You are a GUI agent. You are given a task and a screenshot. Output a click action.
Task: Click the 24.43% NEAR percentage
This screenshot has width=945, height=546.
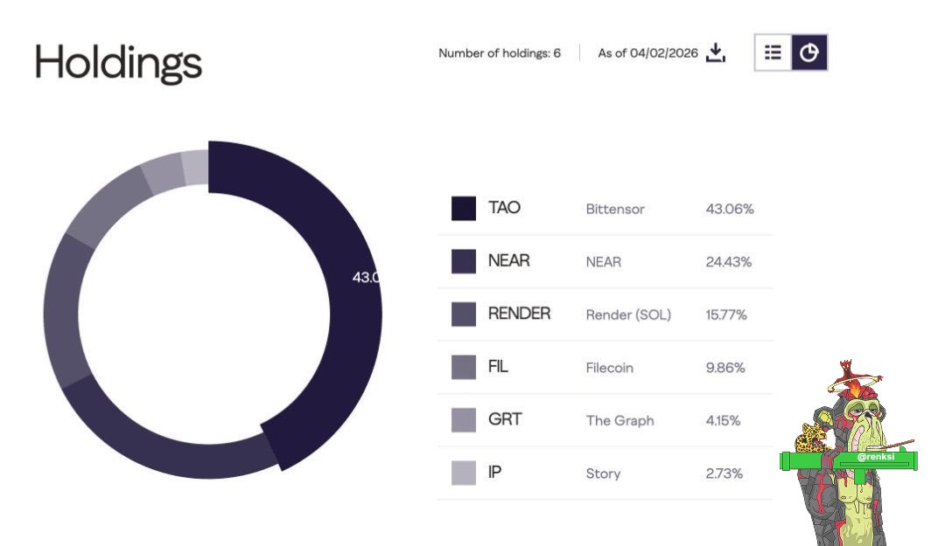[x=729, y=262]
